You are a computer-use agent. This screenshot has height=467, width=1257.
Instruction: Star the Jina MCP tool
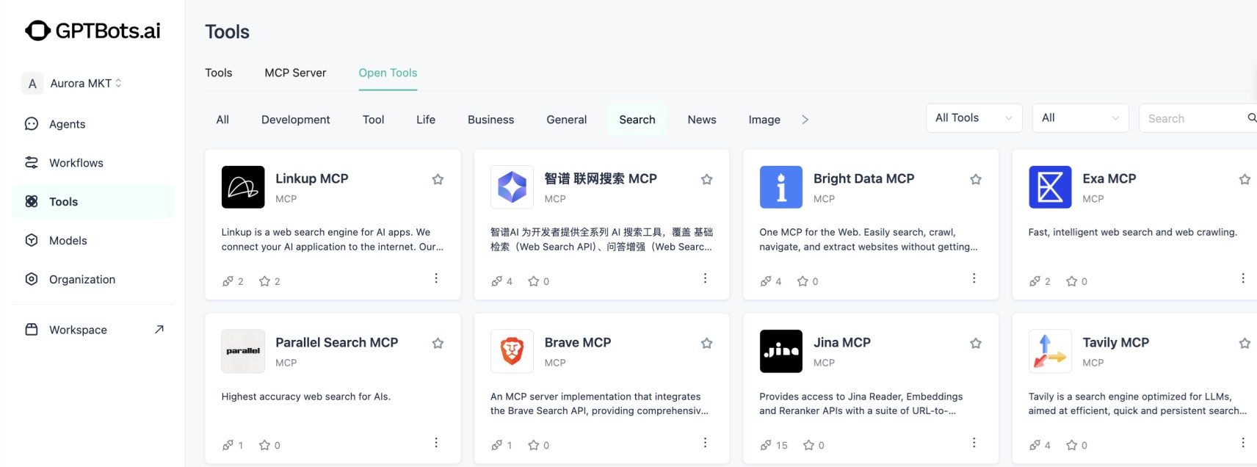(x=976, y=343)
